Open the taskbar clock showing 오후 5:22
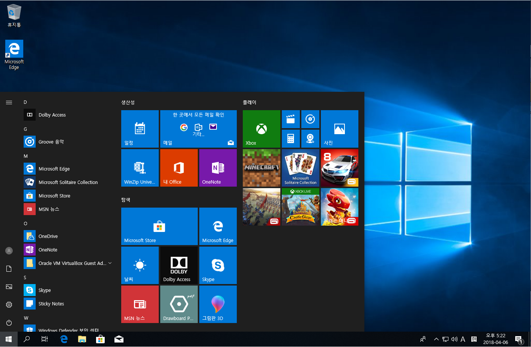Screen dimensions: 531x347 tap(495, 339)
